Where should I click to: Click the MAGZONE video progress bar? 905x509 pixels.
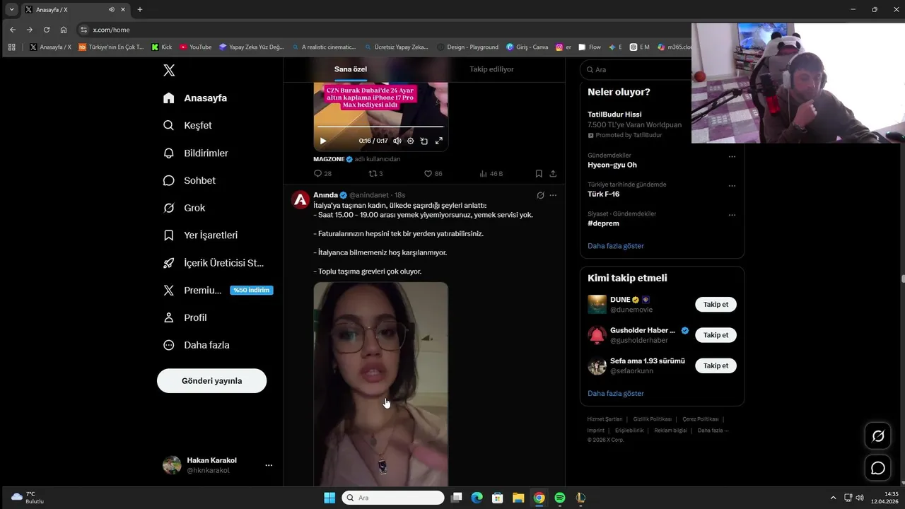point(380,127)
